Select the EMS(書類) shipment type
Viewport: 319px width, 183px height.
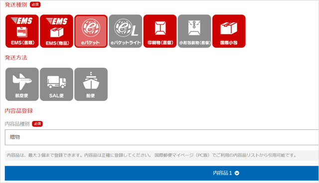tap(22, 31)
